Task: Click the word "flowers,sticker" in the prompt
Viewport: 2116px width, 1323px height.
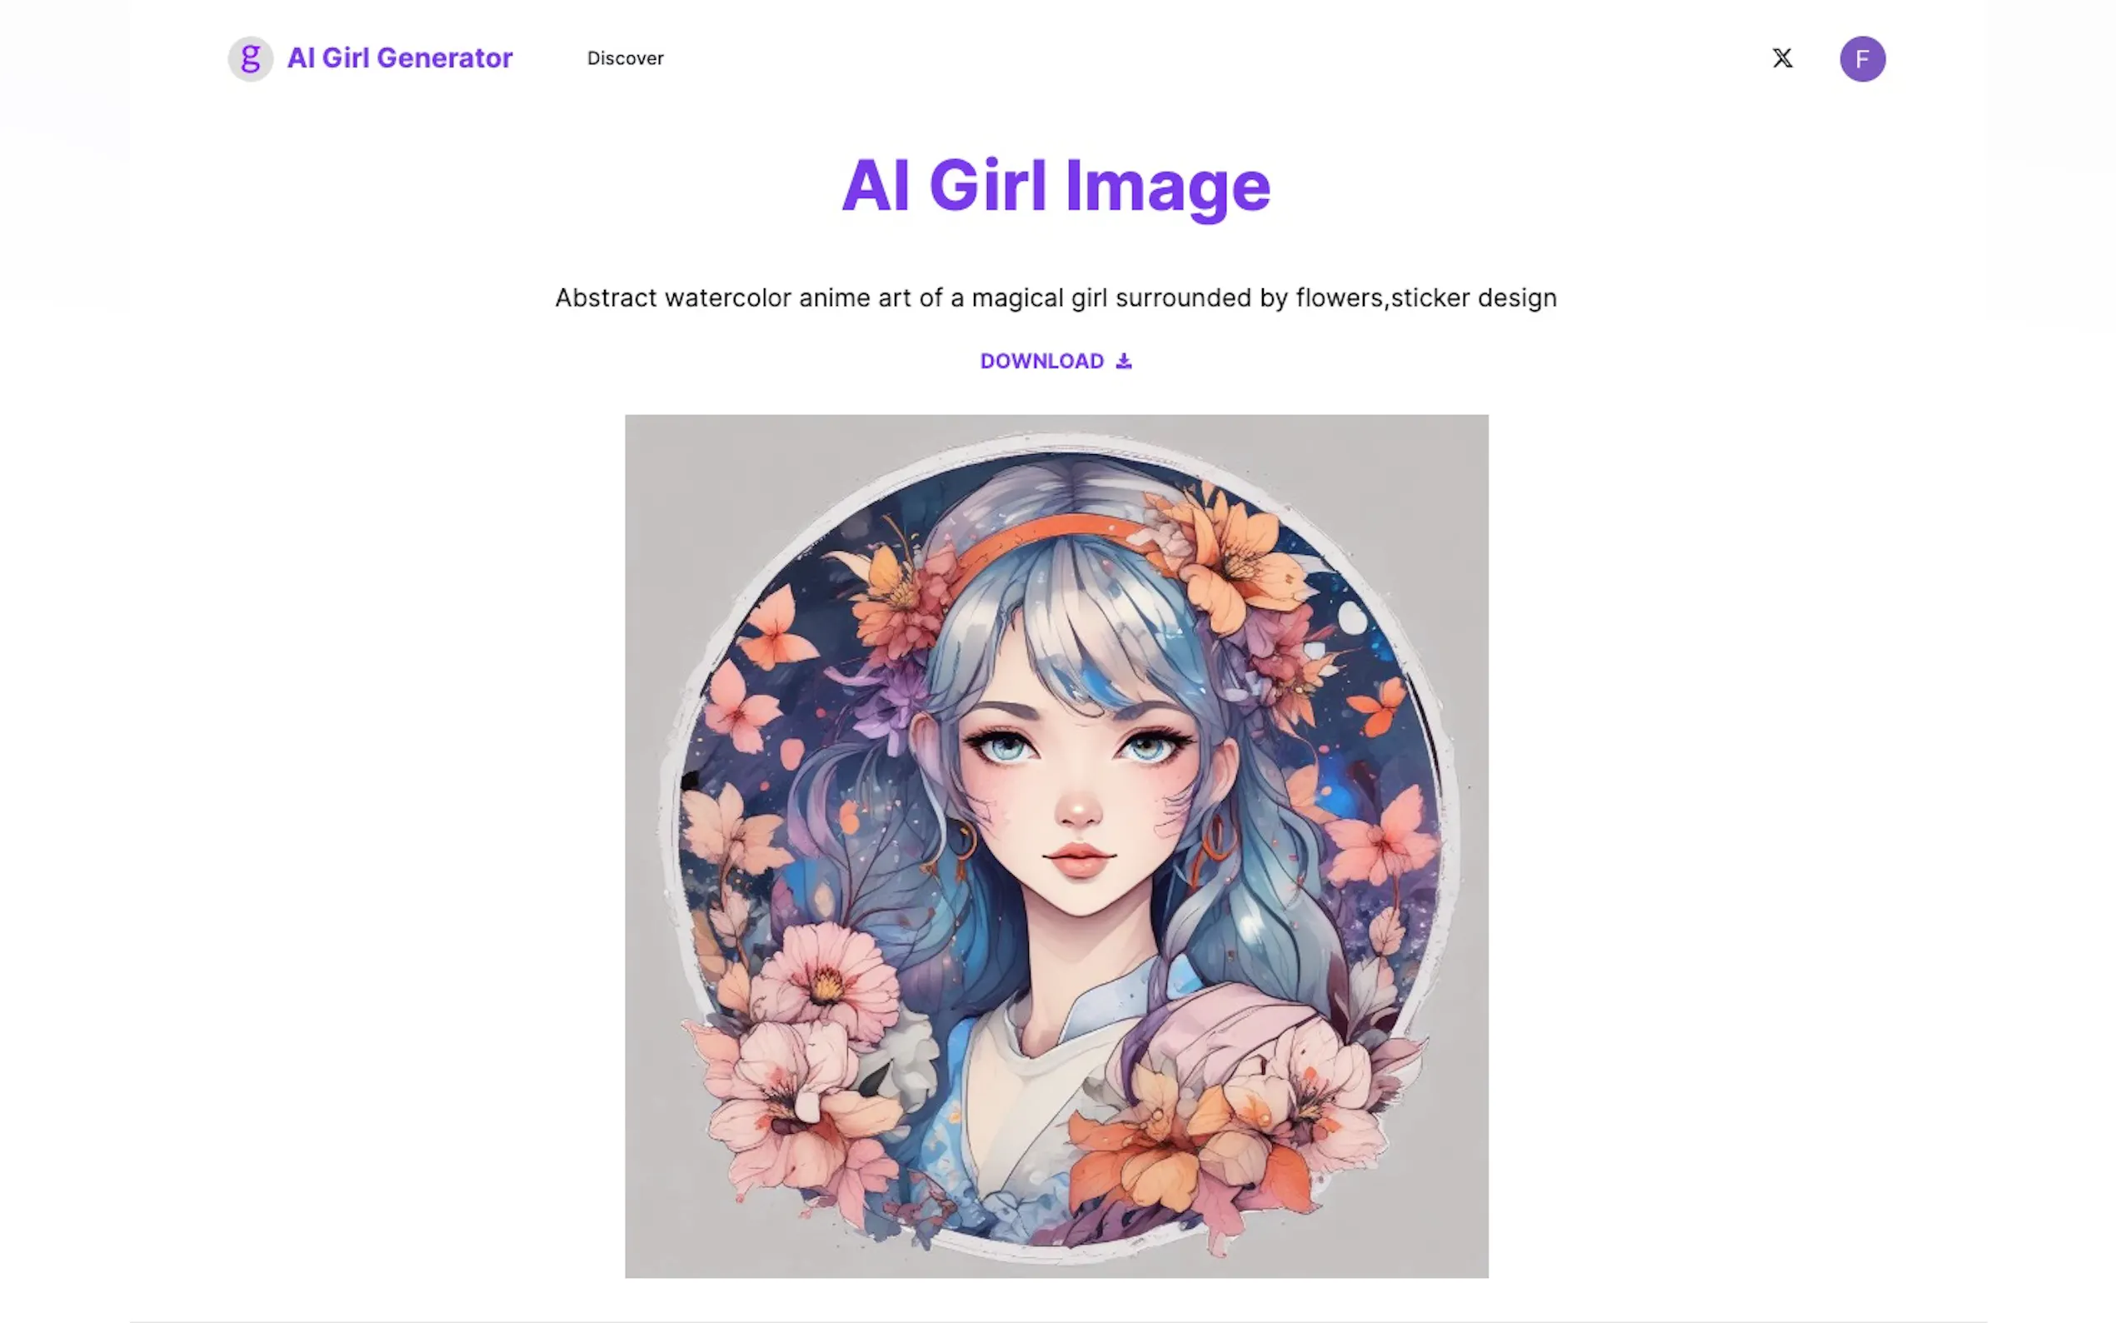Action: (1383, 298)
